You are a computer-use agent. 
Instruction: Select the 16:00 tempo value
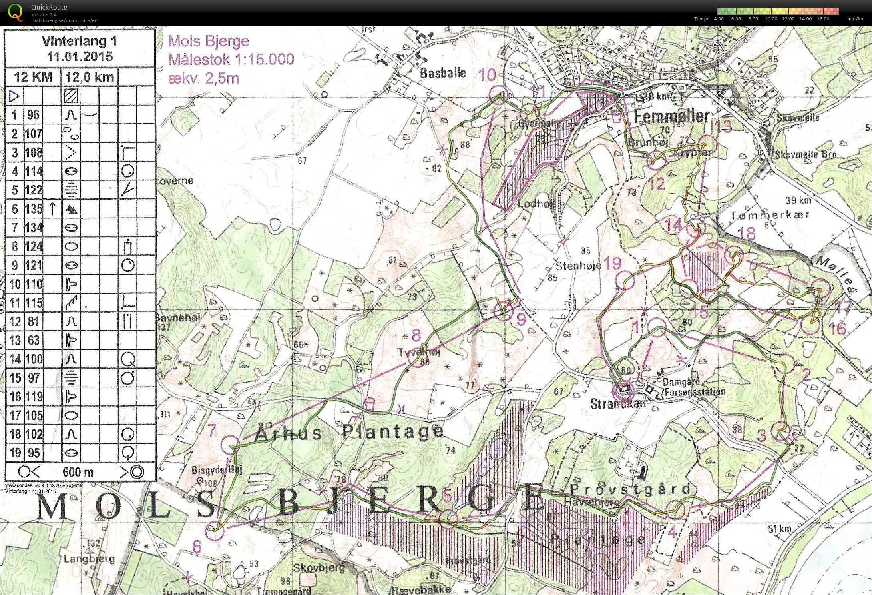[823, 19]
